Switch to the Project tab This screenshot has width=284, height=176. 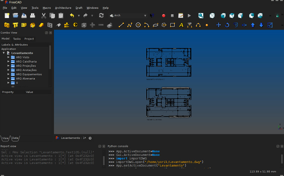[x=29, y=39]
